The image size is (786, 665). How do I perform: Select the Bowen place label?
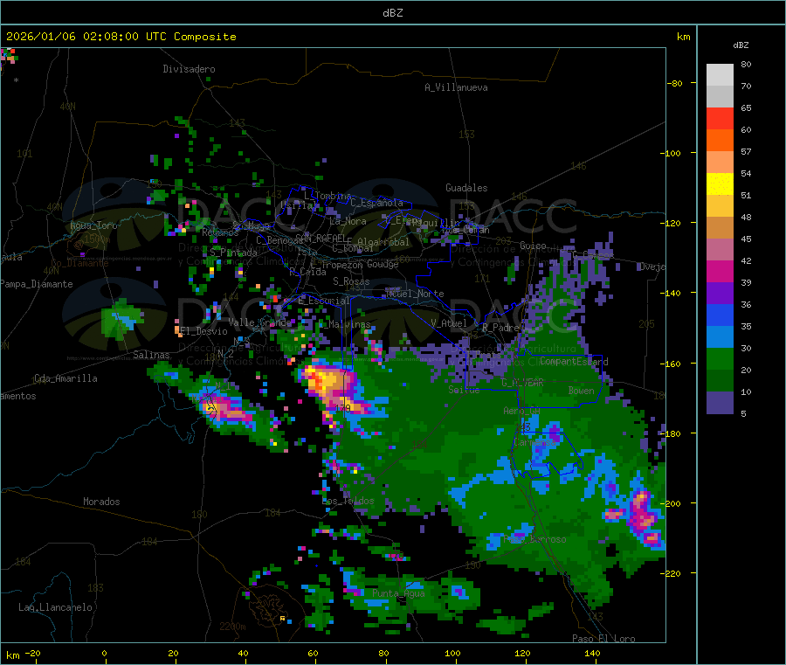[x=582, y=390]
